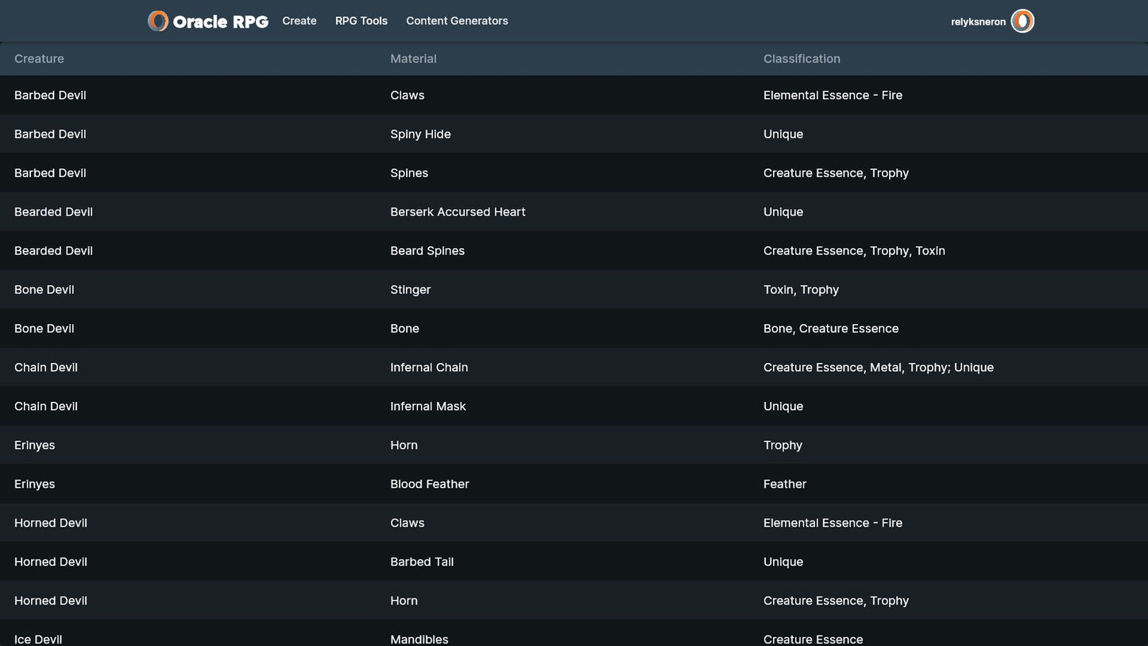Select the Infernal Mask material cell
The height and width of the screenshot is (646, 1148).
pyautogui.click(x=428, y=407)
